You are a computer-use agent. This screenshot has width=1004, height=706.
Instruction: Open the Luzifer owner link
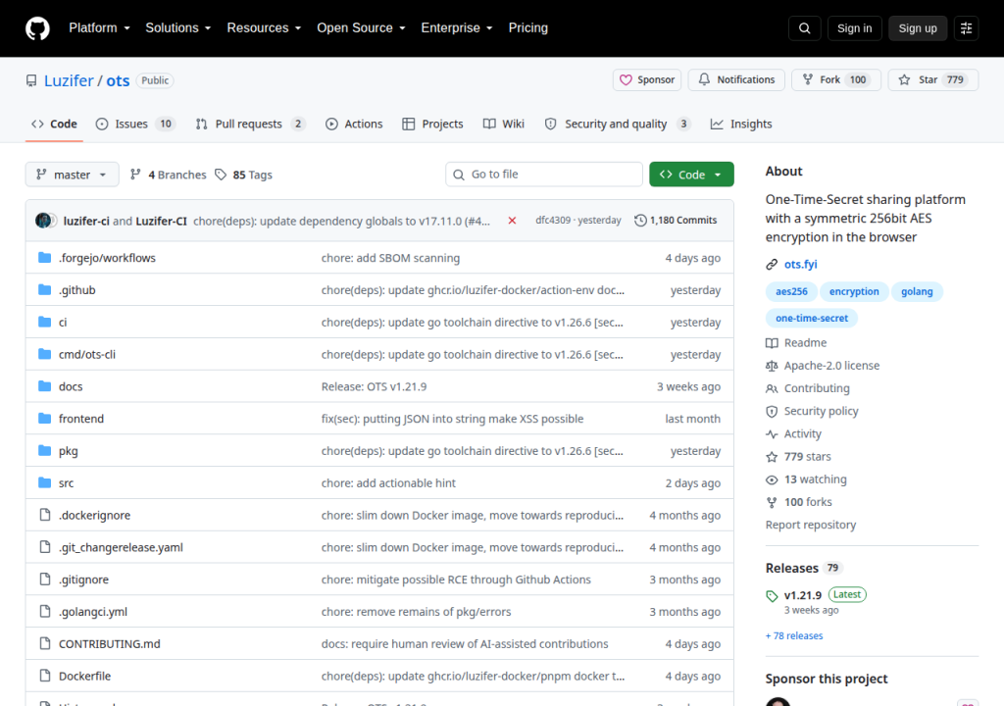(x=69, y=80)
